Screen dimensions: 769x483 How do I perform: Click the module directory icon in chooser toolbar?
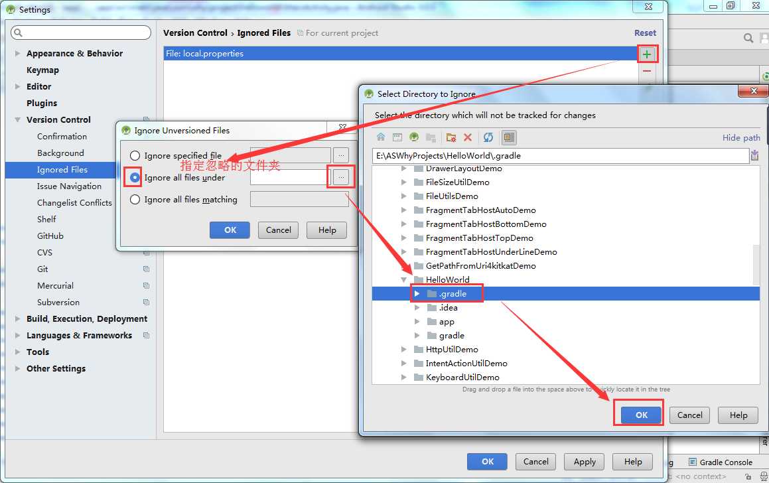click(x=431, y=137)
